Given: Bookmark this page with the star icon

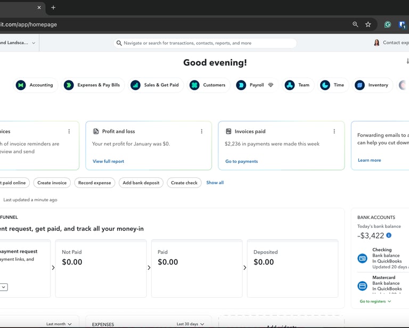Looking at the screenshot, I should pos(368,24).
